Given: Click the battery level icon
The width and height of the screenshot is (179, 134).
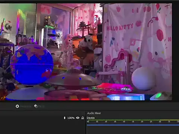Looking at the screenshot, I should (65, 118).
